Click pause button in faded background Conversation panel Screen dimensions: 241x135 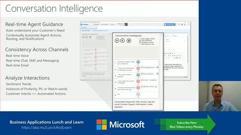(x=87, y=37)
